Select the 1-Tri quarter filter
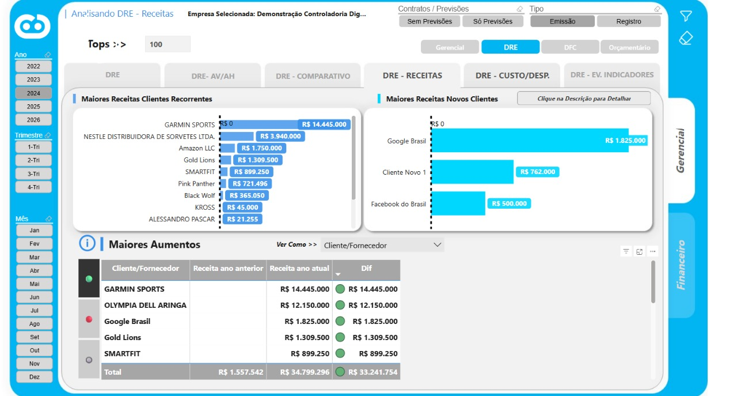The width and height of the screenshot is (737, 396). tap(33, 147)
